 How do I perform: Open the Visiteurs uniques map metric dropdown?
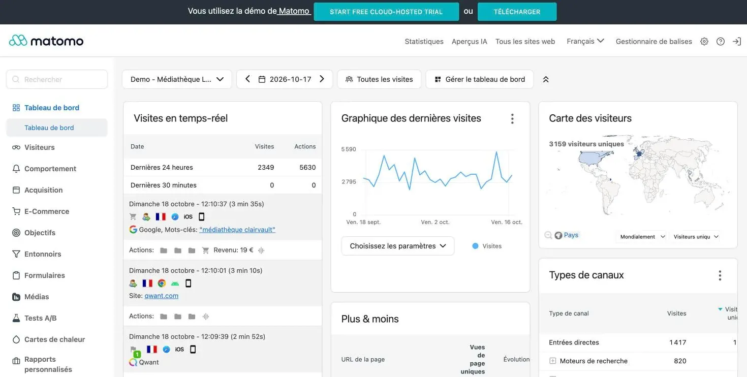coord(695,237)
